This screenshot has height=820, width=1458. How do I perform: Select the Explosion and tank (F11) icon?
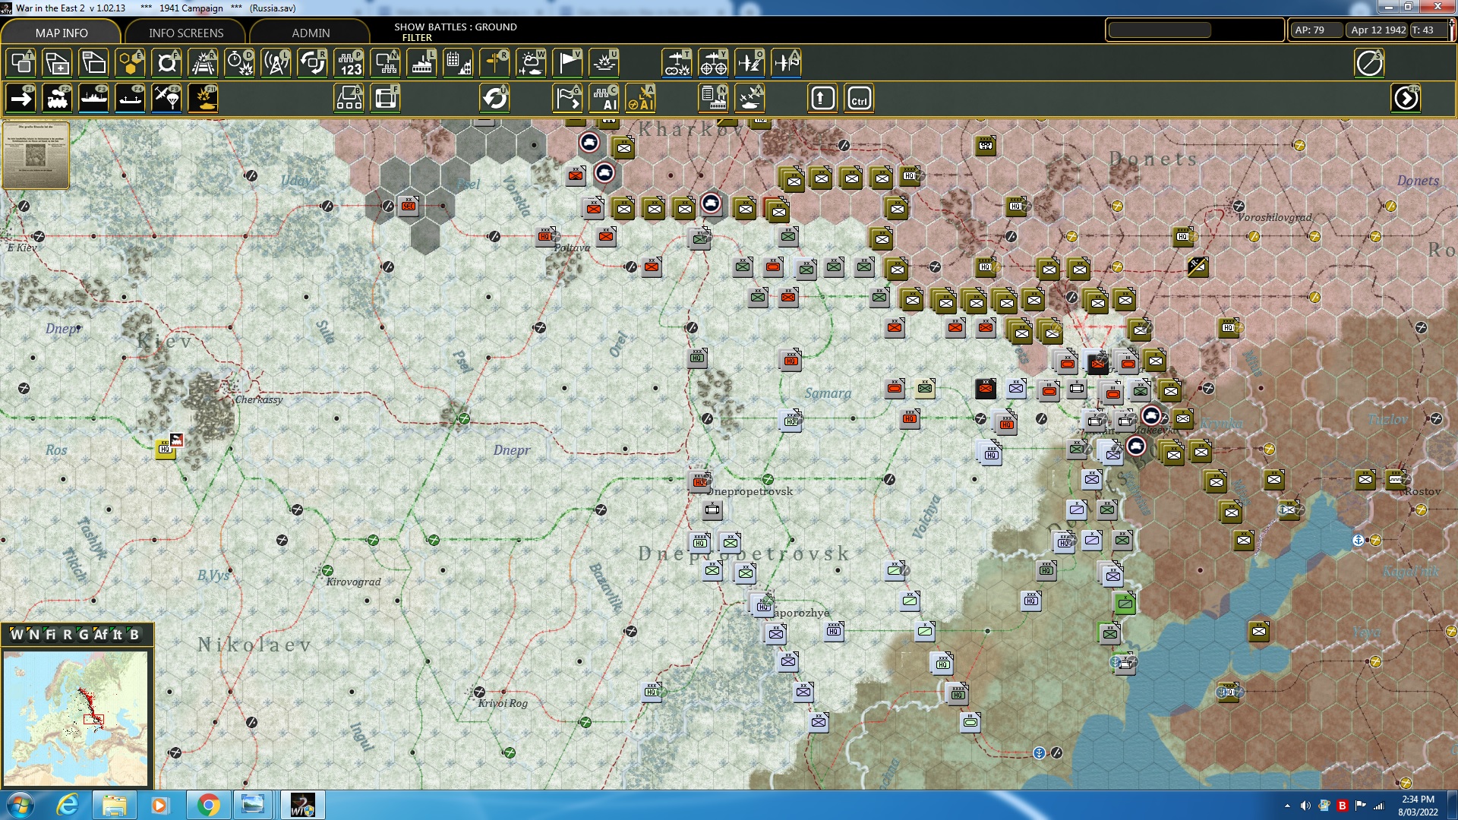203,98
